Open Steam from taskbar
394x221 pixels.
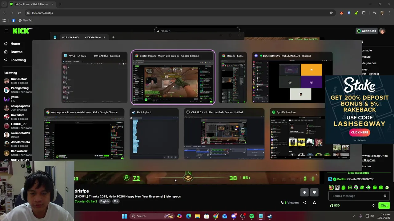(270, 216)
